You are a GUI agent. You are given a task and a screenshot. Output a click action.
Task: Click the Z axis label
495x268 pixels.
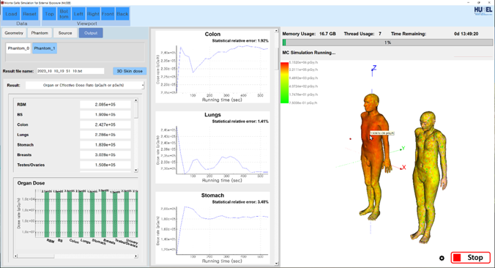pos(374,67)
